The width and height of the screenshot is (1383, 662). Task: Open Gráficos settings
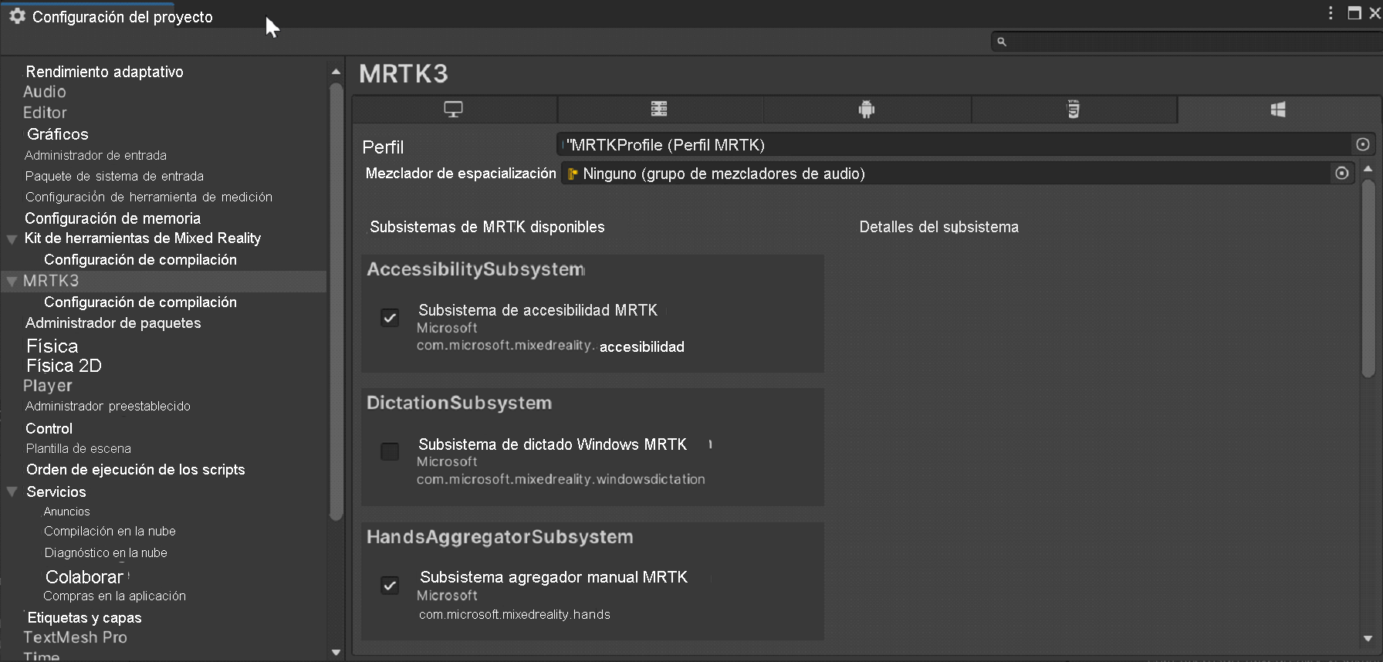(x=57, y=134)
